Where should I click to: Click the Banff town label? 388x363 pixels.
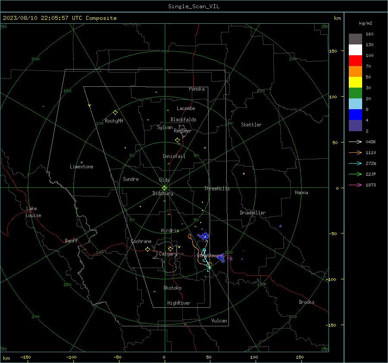[x=71, y=240]
